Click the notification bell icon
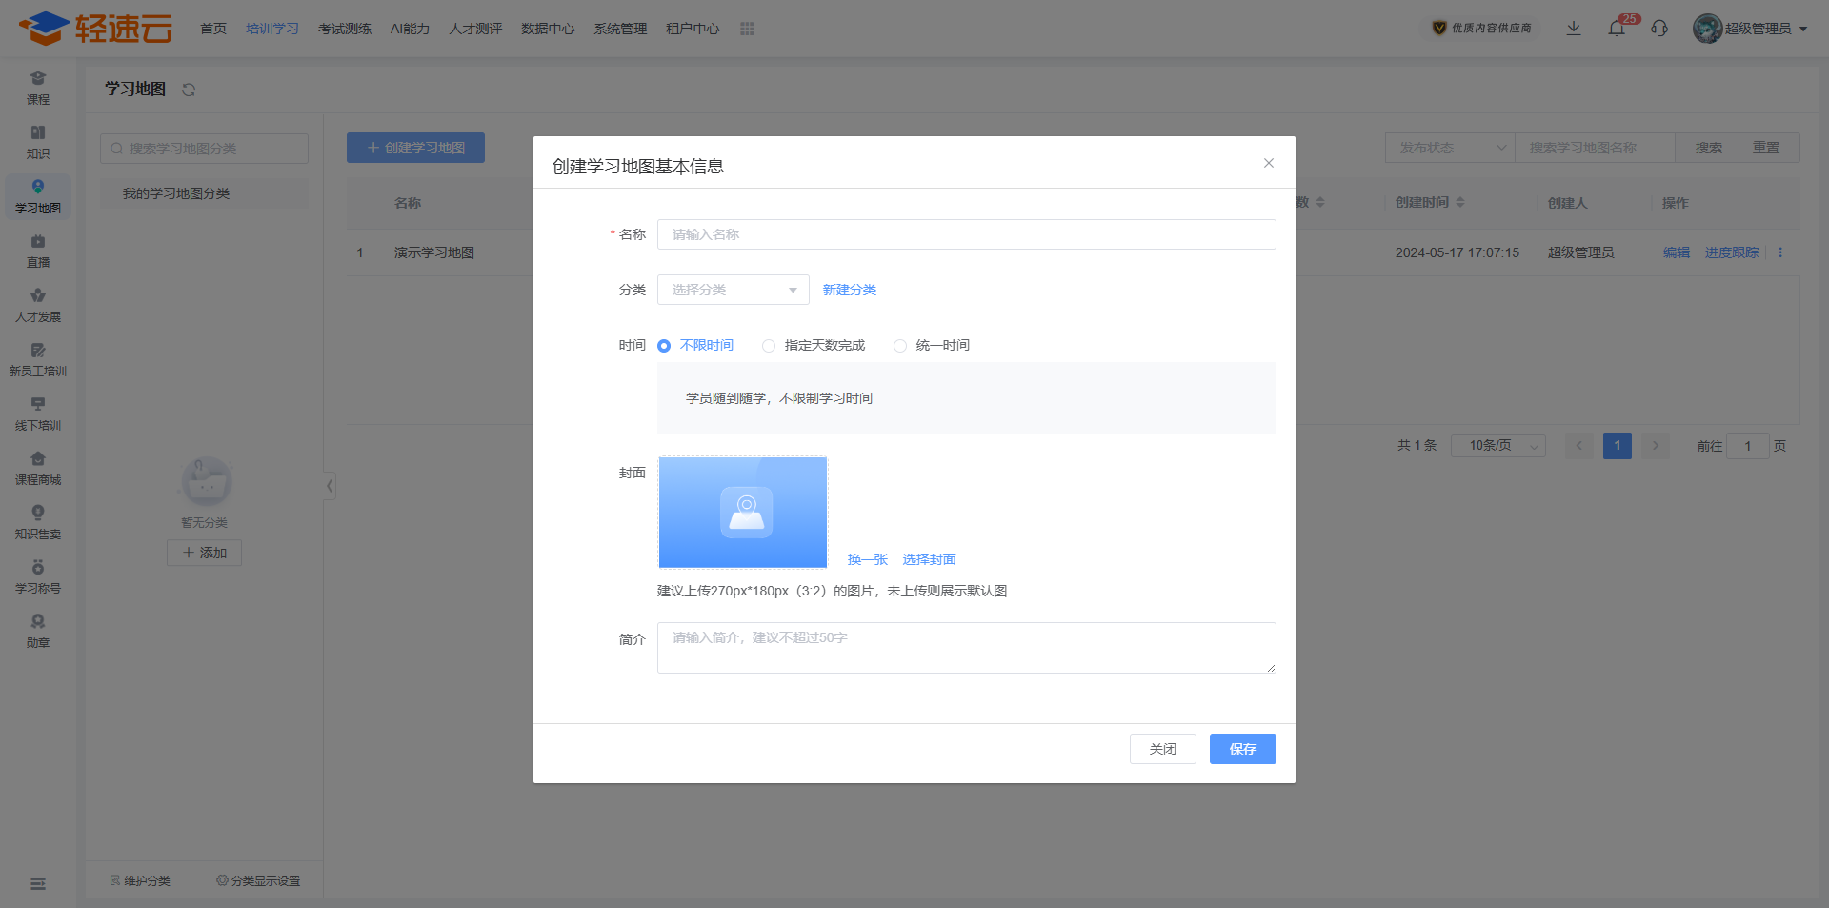 click(x=1617, y=29)
